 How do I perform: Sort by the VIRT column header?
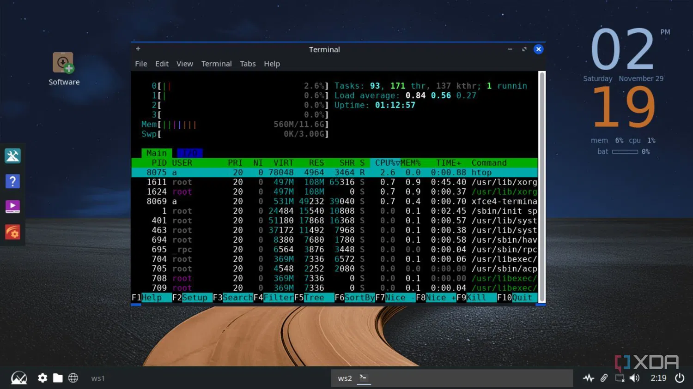point(283,163)
